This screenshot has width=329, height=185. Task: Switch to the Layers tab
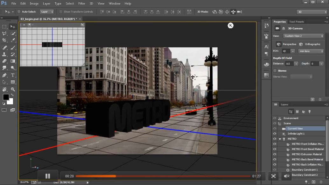click(x=284, y=104)
